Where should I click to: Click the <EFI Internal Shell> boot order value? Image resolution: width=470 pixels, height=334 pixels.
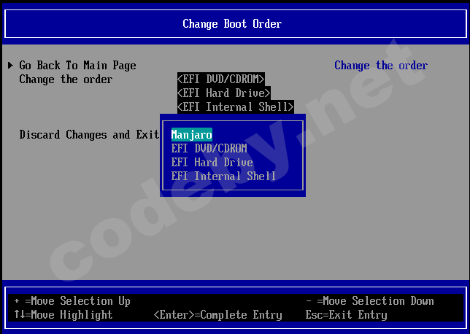pos(236,106)
